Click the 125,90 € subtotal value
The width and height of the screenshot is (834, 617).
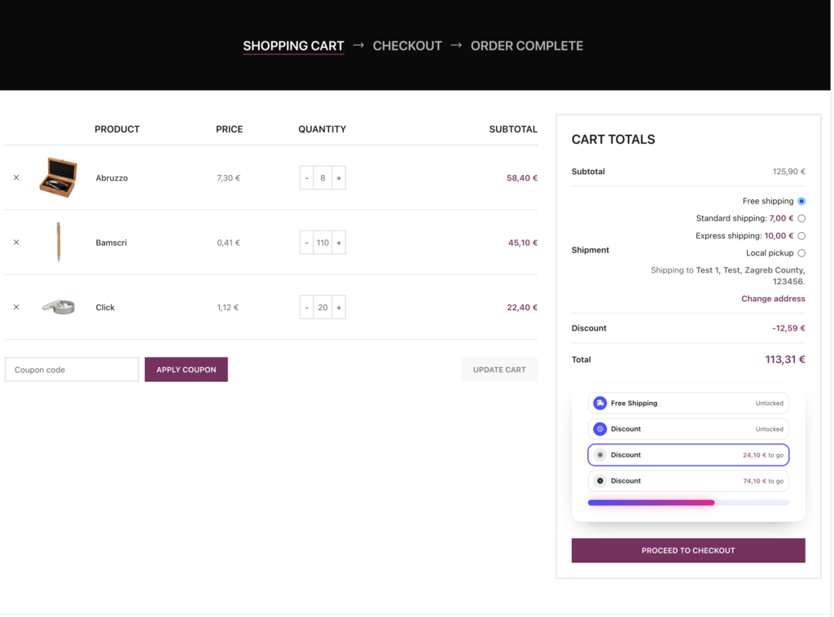click(788, 172)
